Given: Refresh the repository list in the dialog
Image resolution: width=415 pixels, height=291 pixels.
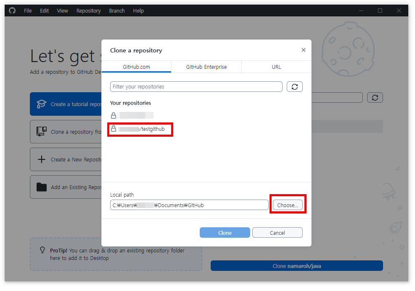Looking at the screenshot, I should click(295, 86).
